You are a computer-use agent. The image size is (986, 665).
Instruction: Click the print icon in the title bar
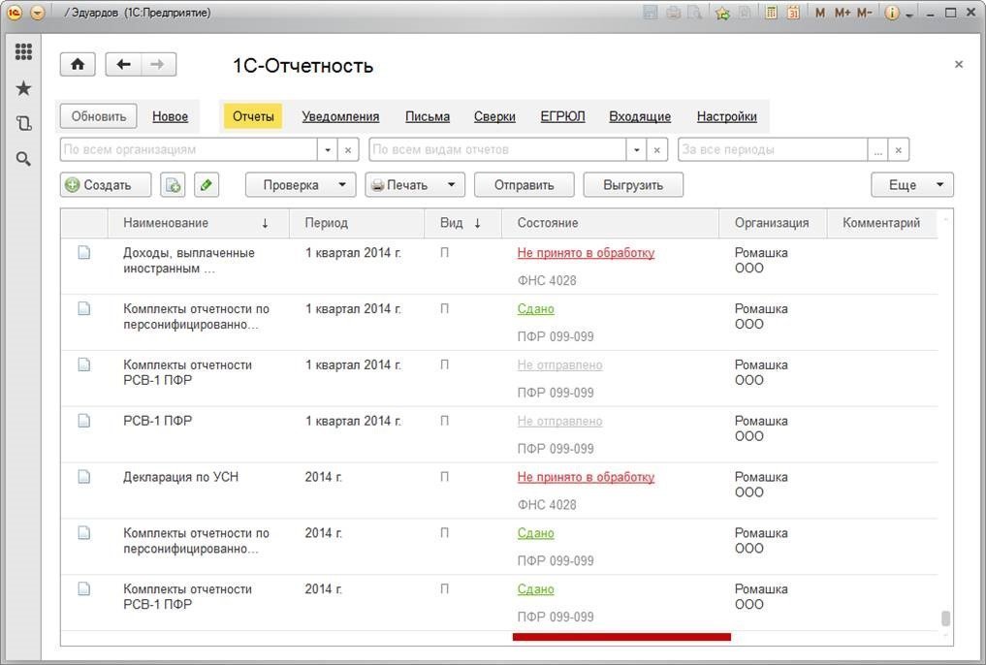(x=673, y=13)
